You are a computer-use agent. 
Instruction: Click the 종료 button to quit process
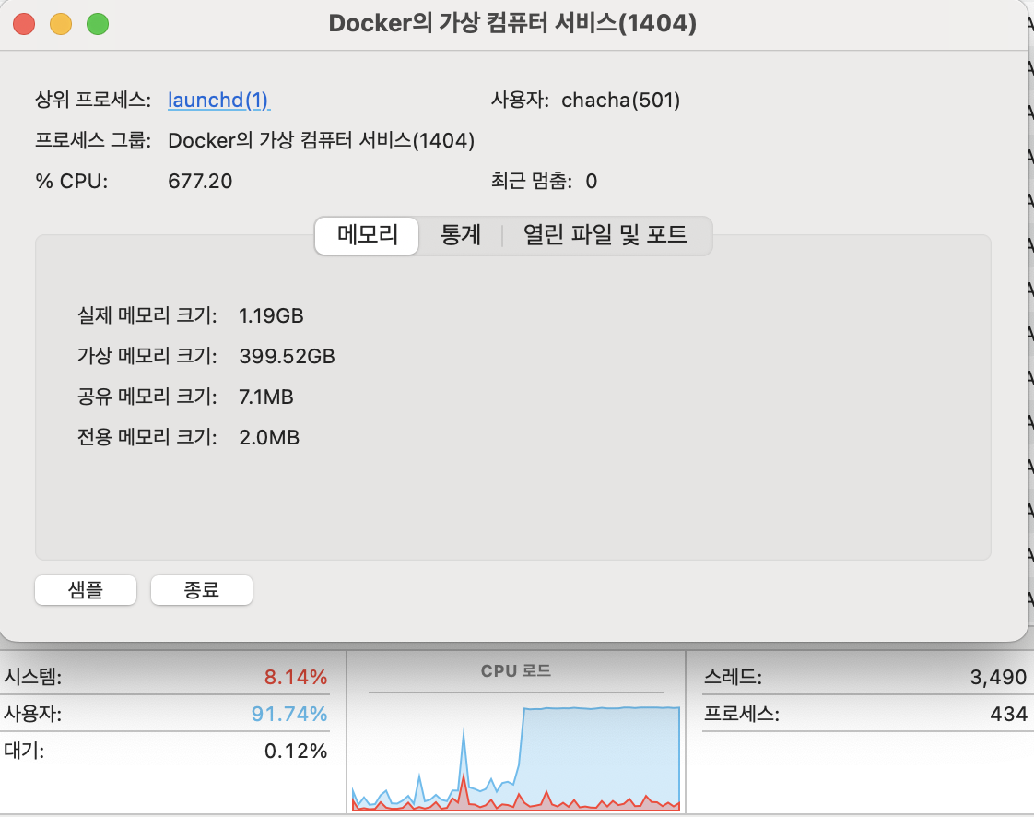(x=202, y=589)
